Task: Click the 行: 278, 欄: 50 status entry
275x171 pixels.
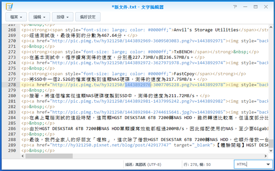Action: [197, 165]
